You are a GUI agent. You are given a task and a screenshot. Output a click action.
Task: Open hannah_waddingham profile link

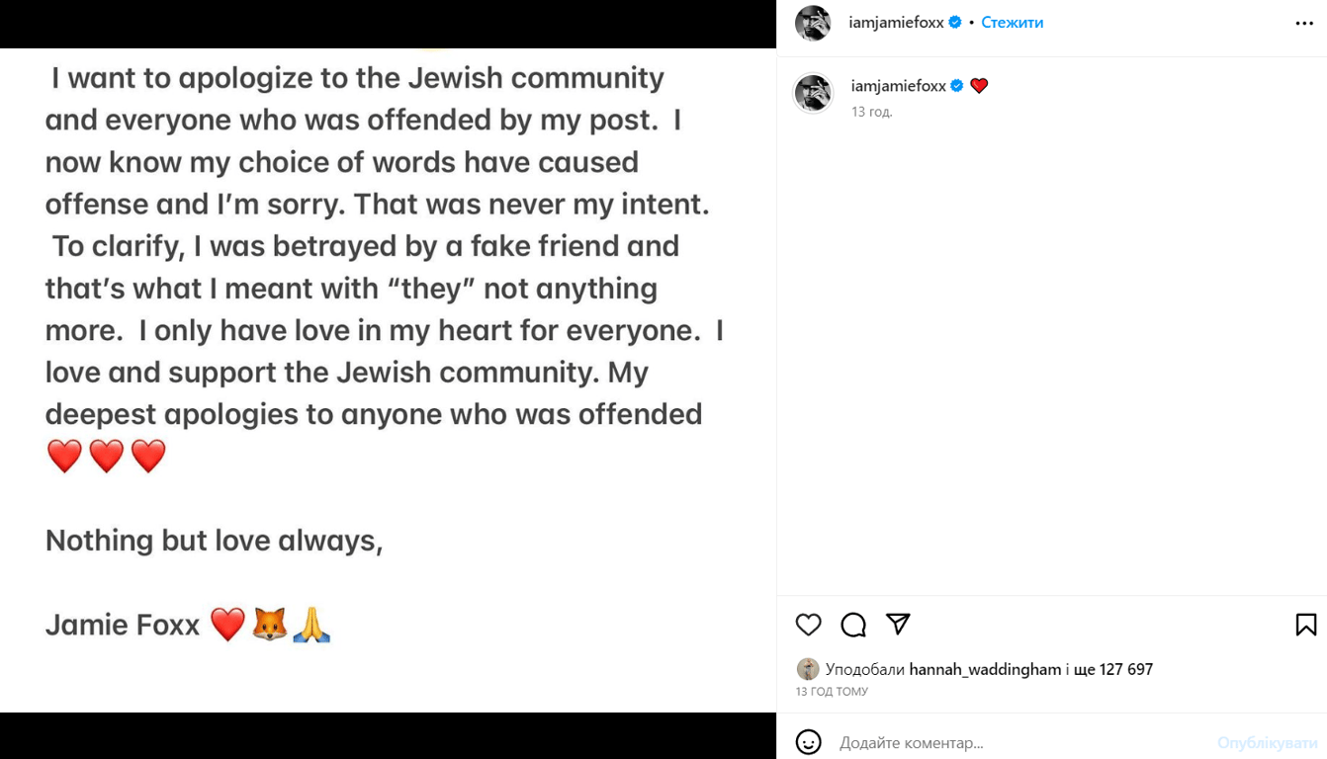coord(985,669)
